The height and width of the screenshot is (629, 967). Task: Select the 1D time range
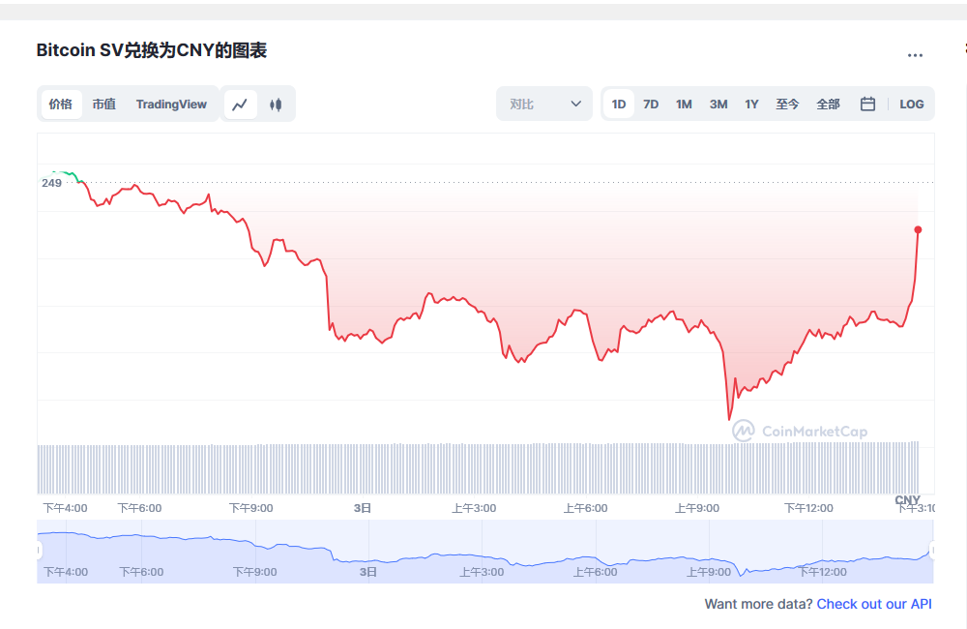pyautogui.click(x=619, y=105)
